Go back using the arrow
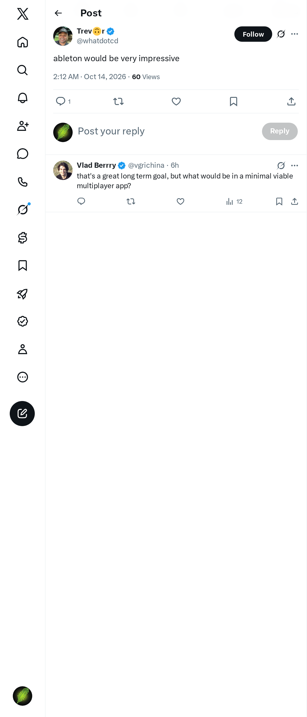 pyautogui.click(x=58, y=13)
